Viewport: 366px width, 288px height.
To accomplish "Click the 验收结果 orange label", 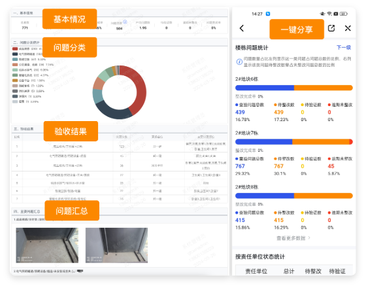I will (71, 131).
